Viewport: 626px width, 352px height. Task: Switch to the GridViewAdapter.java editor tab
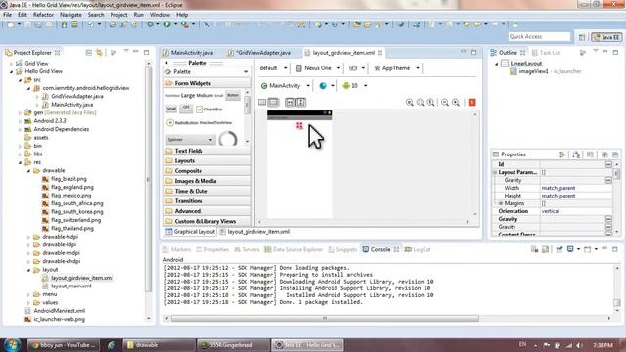pos(263,53)
